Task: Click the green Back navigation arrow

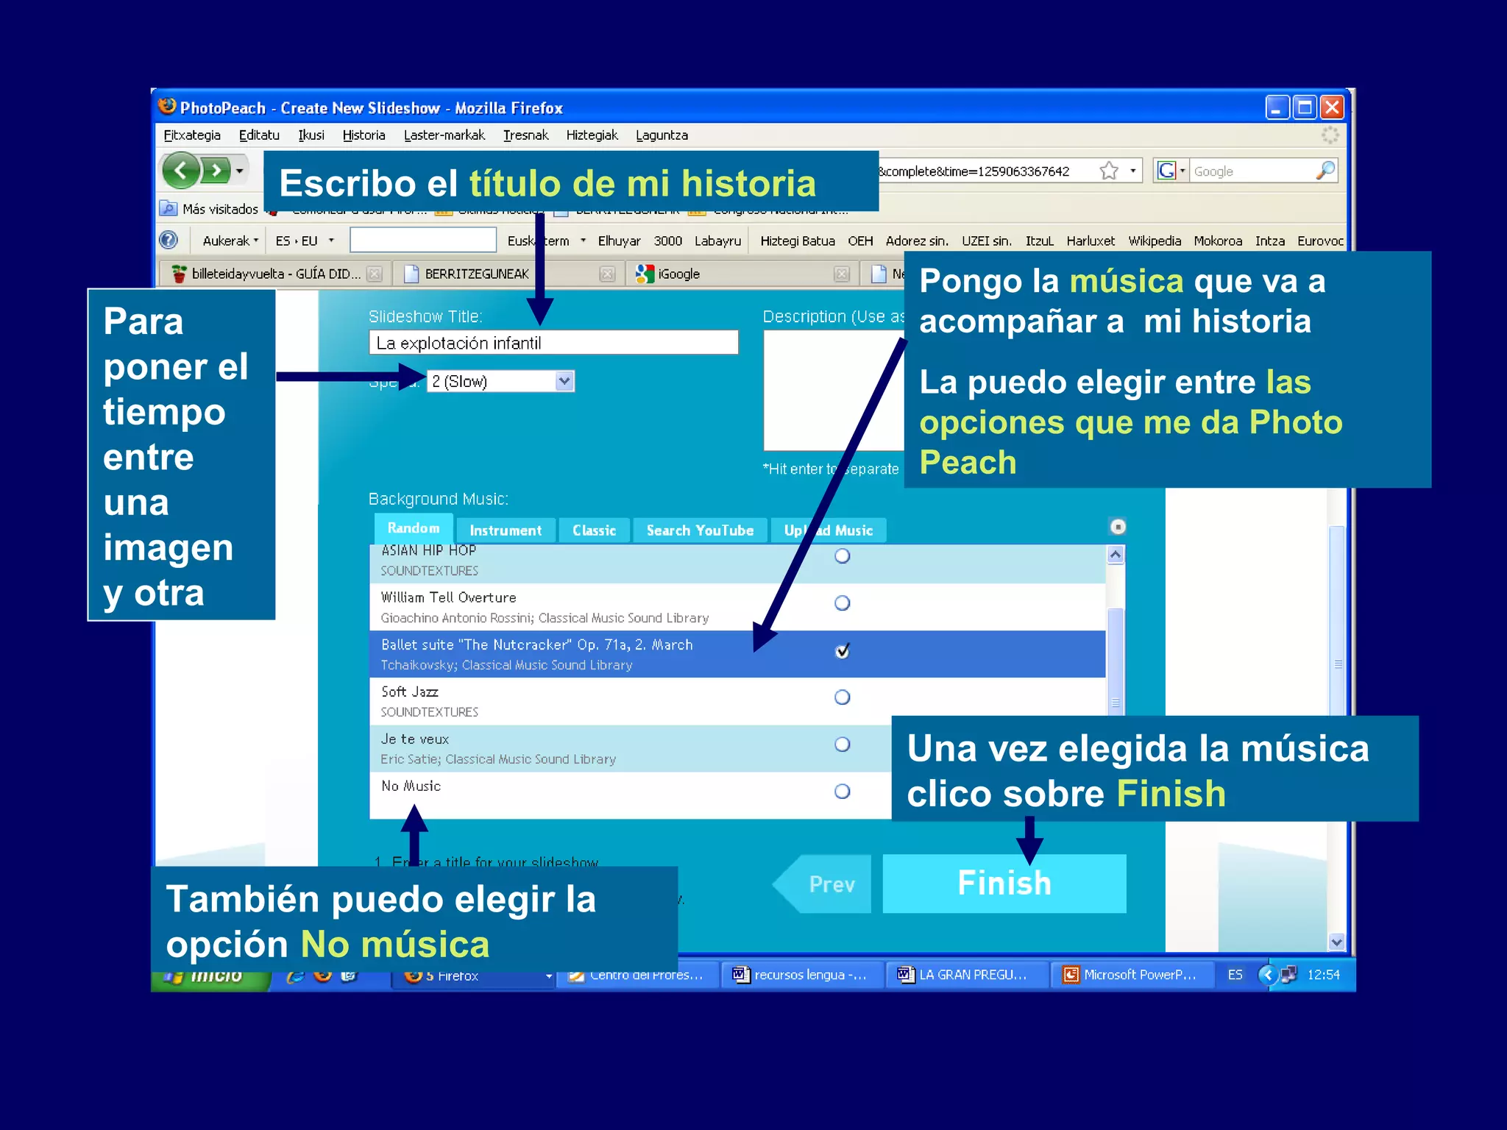Action: tap(181, 171)
